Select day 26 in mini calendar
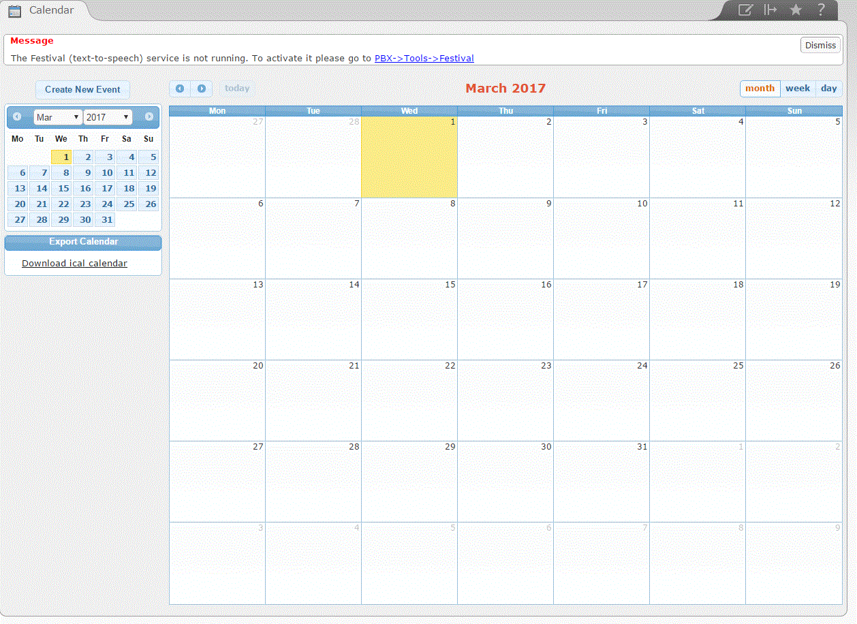The height and width of the screenshot is (624, 857). click(x=149, y=204)
